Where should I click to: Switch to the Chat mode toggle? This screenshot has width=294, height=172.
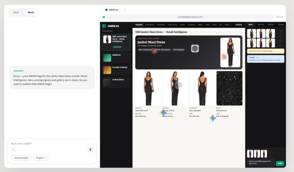16,12
